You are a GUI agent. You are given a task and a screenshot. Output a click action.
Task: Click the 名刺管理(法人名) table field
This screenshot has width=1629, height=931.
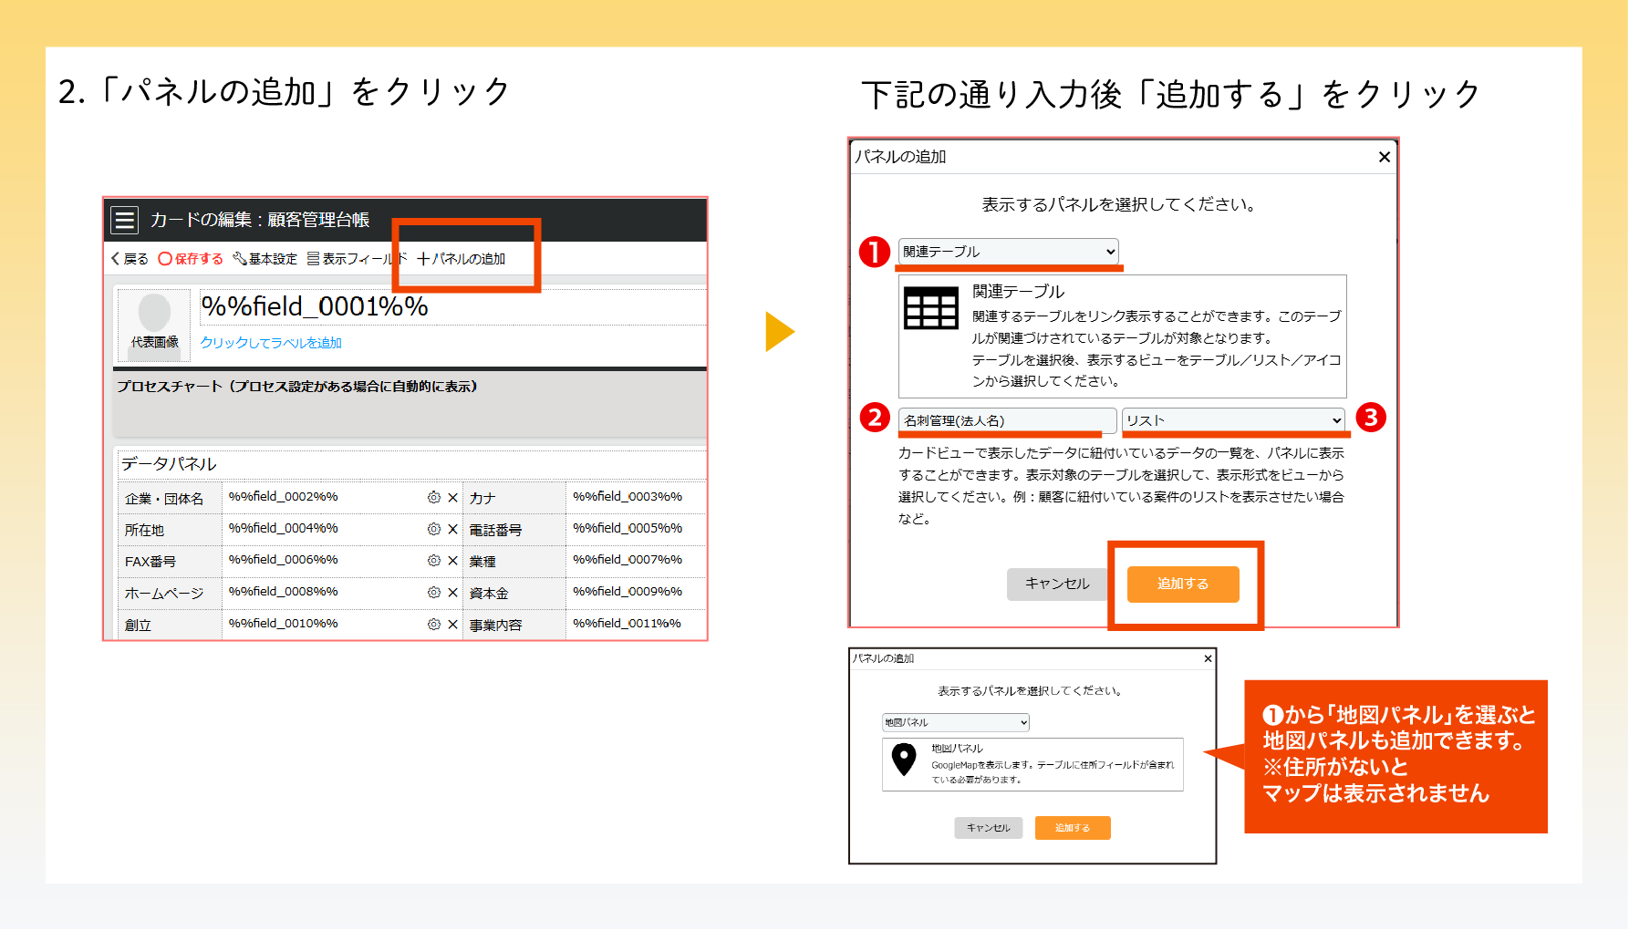point(1007,420)
